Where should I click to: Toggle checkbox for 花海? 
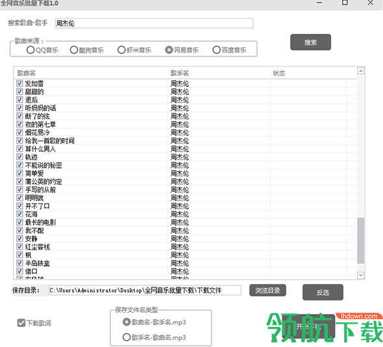pos(19,214)
